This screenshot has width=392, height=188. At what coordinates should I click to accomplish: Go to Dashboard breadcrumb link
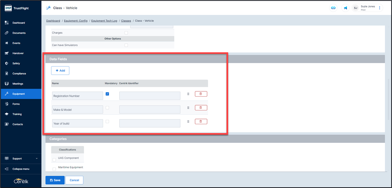tap(53, 21)
